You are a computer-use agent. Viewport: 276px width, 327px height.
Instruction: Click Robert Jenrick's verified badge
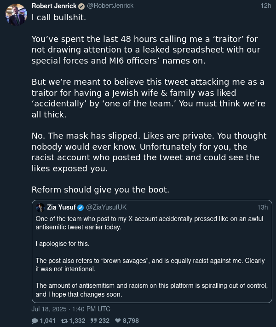point(81,6)
